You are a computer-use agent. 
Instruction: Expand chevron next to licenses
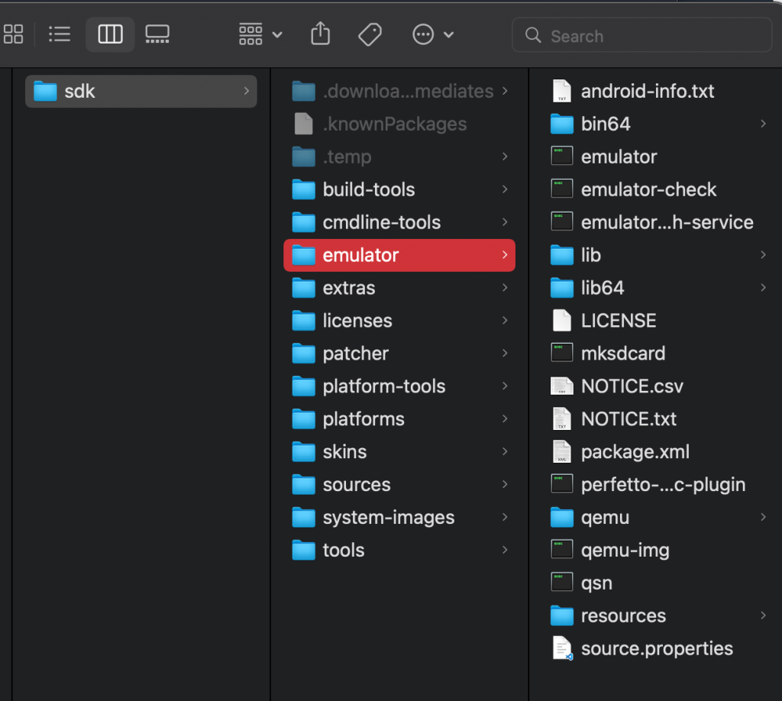click(505, 321)
